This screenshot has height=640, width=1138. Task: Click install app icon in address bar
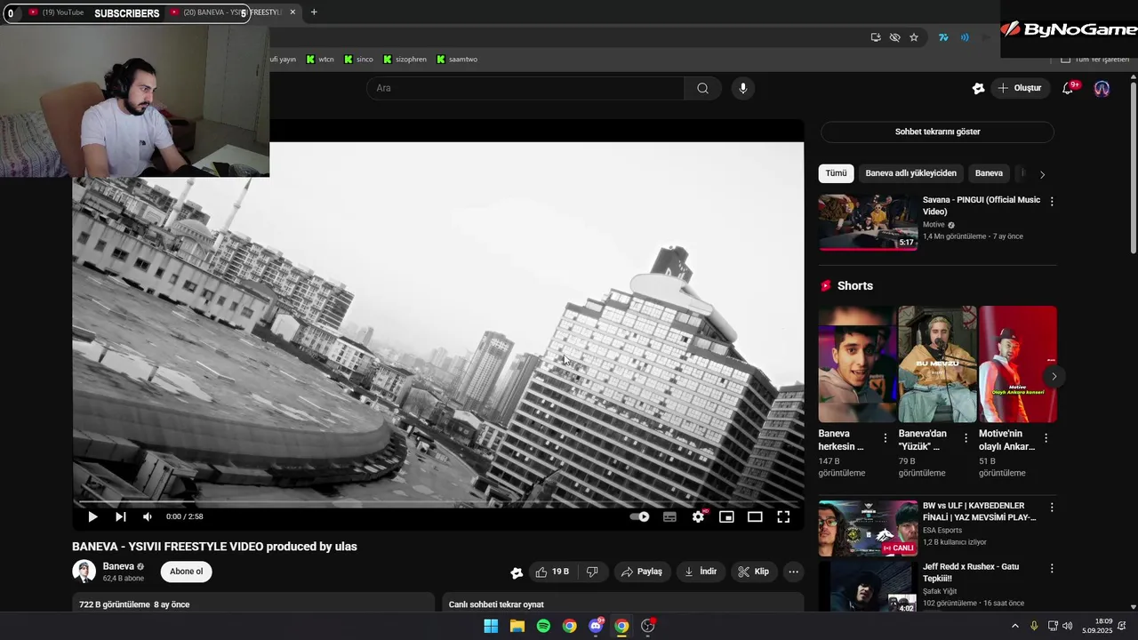(x=876, y=37)
